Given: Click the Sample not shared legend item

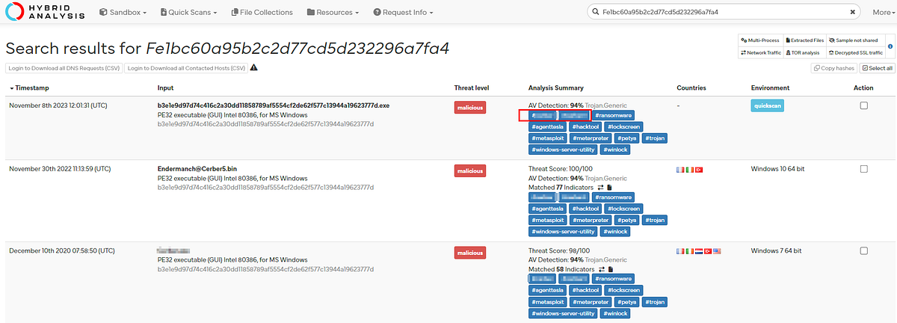Looking at the screenshot, I should (854, 40).
